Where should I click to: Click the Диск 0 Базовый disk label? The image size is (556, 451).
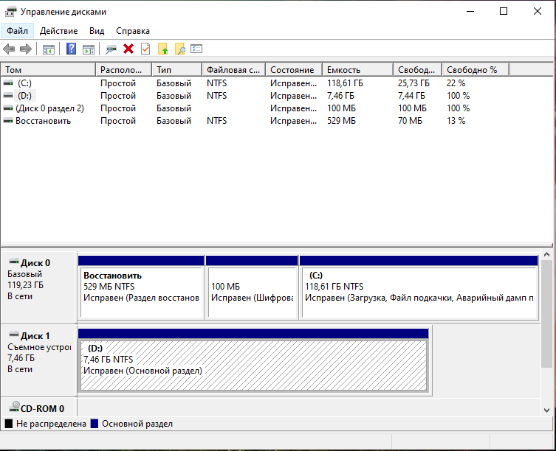[x=38, y=287]
